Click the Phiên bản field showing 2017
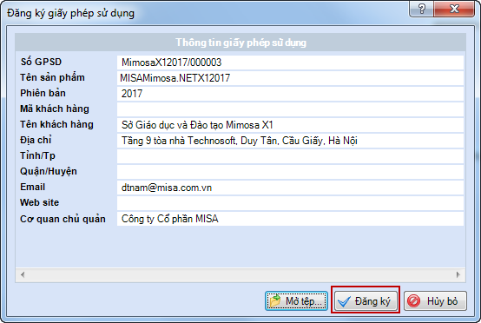This screenshot has width=481, height=323. click(290, 94)
